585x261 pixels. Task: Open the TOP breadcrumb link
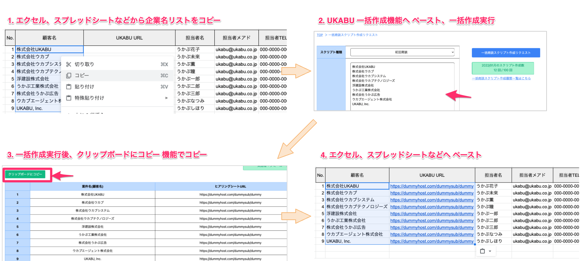(320, 35)
